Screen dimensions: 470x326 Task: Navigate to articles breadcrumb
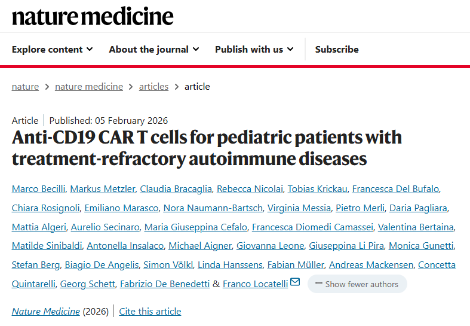point(153,87)
